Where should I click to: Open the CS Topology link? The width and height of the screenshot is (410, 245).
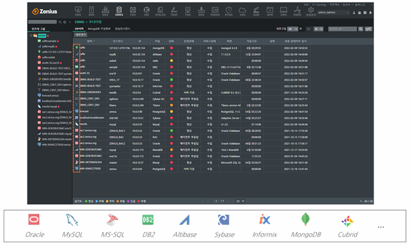(319, 5)
